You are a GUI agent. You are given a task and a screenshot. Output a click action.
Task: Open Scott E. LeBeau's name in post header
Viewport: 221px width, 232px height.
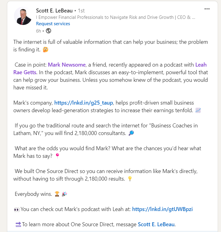point(56,11)
